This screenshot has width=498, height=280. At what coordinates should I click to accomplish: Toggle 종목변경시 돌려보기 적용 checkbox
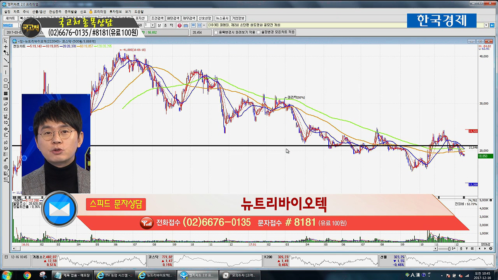coord(216,32)
